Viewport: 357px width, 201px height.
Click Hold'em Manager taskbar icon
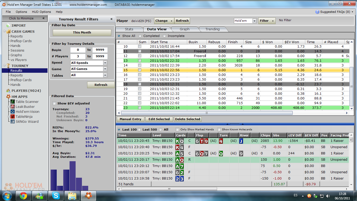tap(88, 196)
